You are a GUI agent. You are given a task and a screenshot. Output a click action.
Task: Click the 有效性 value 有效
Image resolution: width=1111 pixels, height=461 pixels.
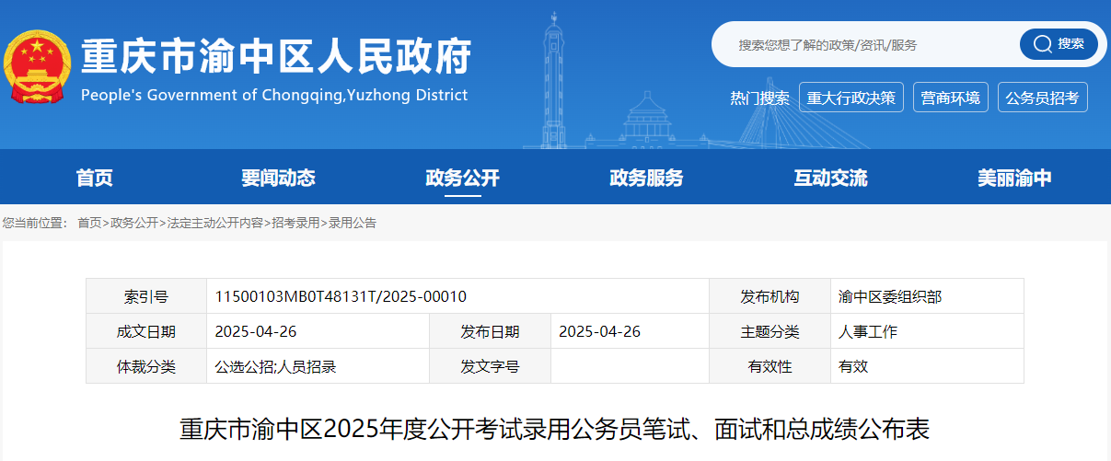click(x=853, y=366)
